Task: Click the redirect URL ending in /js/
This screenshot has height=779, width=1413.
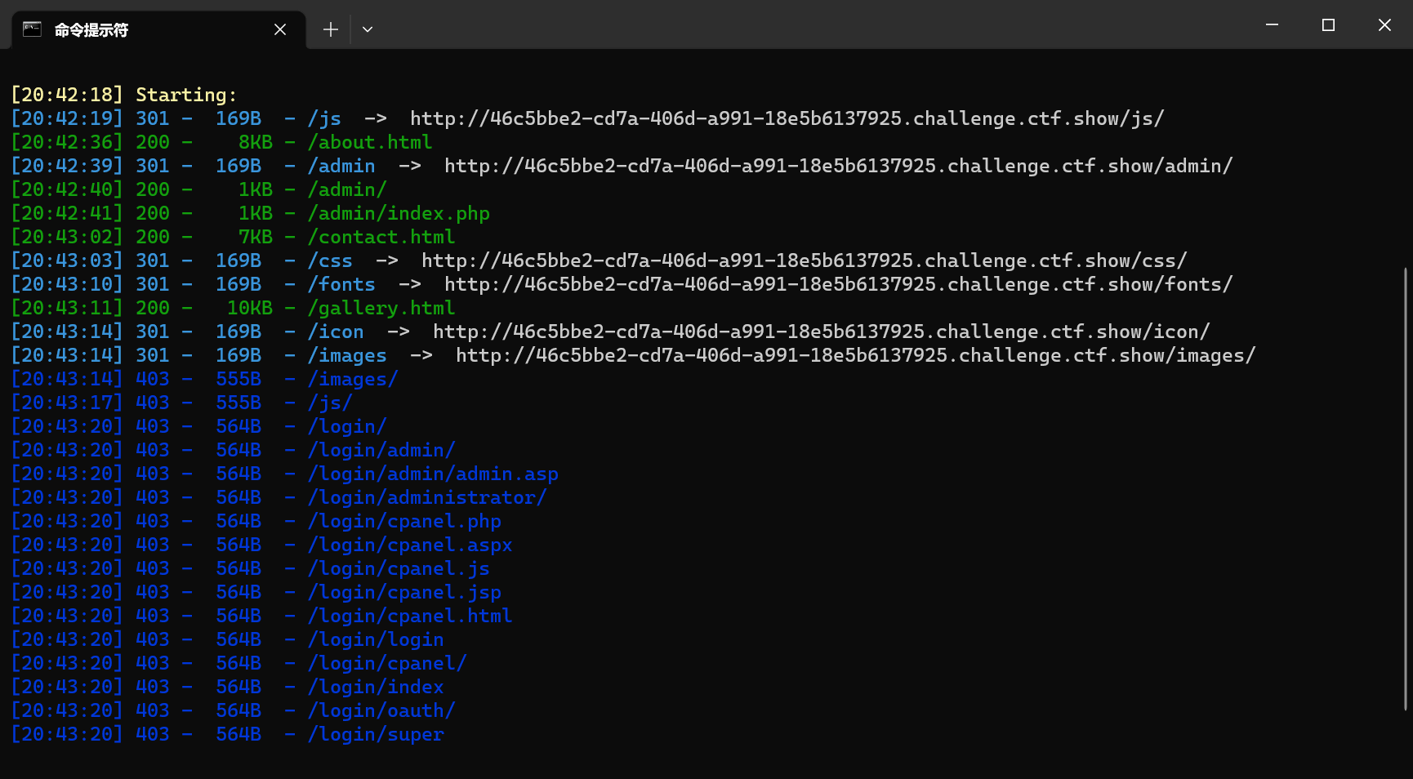Action: (x=787, y=118)
